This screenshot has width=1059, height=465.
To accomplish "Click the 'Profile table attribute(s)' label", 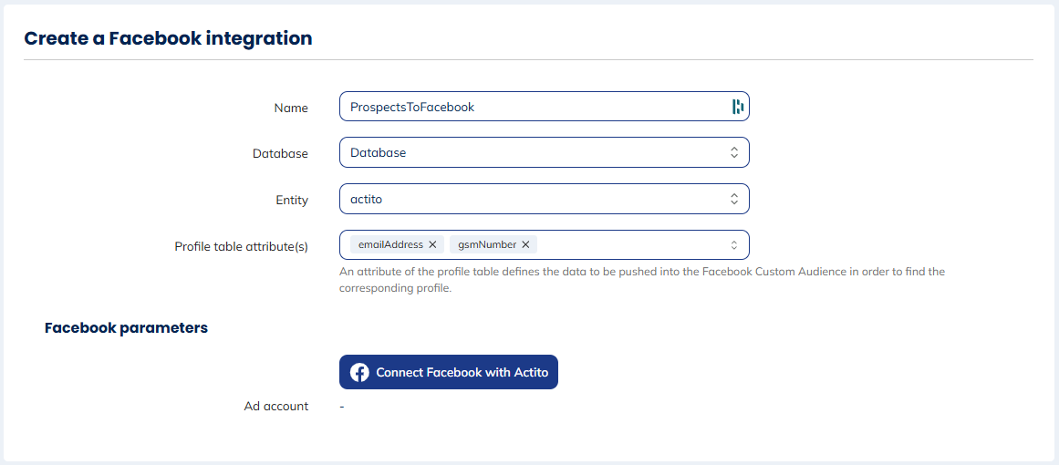I will pos(241,246).
